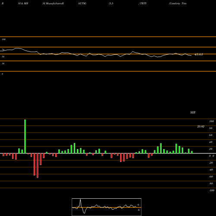This screenshot has width=216, height=216.
Task: Click the '(Cambria Trin' title text
Action: pos(178,3)
